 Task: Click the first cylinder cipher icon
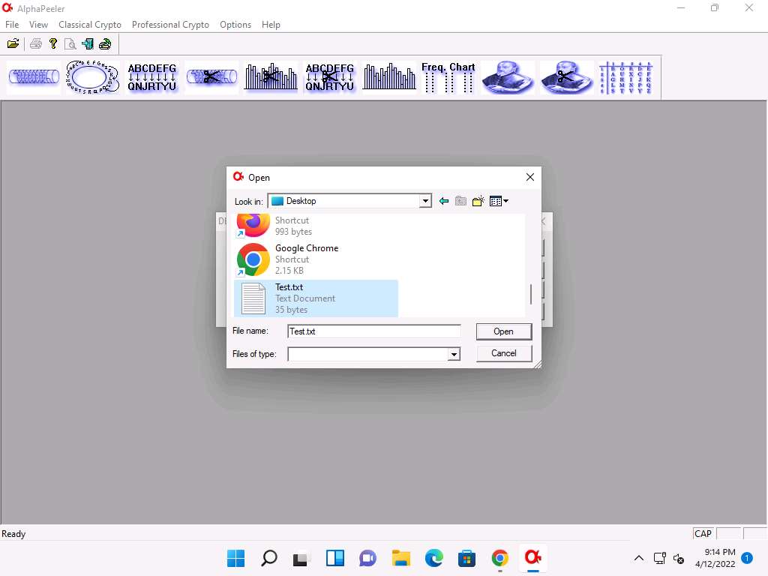(33, 77)
